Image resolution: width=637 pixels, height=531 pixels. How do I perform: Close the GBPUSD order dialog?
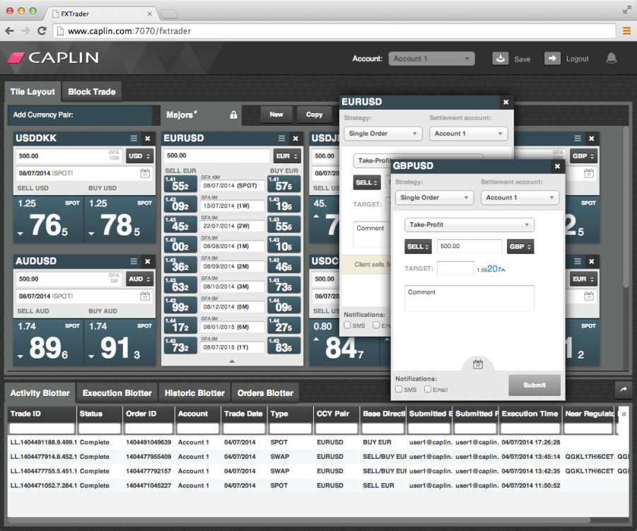pyautogui.click(x=557, y=166)
